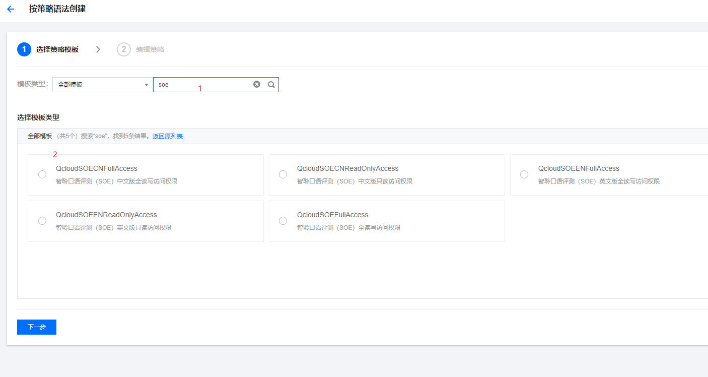
Task: Clear the soe search text
Action: [257, 85]
